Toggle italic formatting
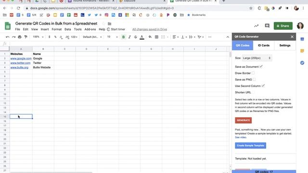The width and height of the screenshot is (308, 173). [x=129, y=37]
